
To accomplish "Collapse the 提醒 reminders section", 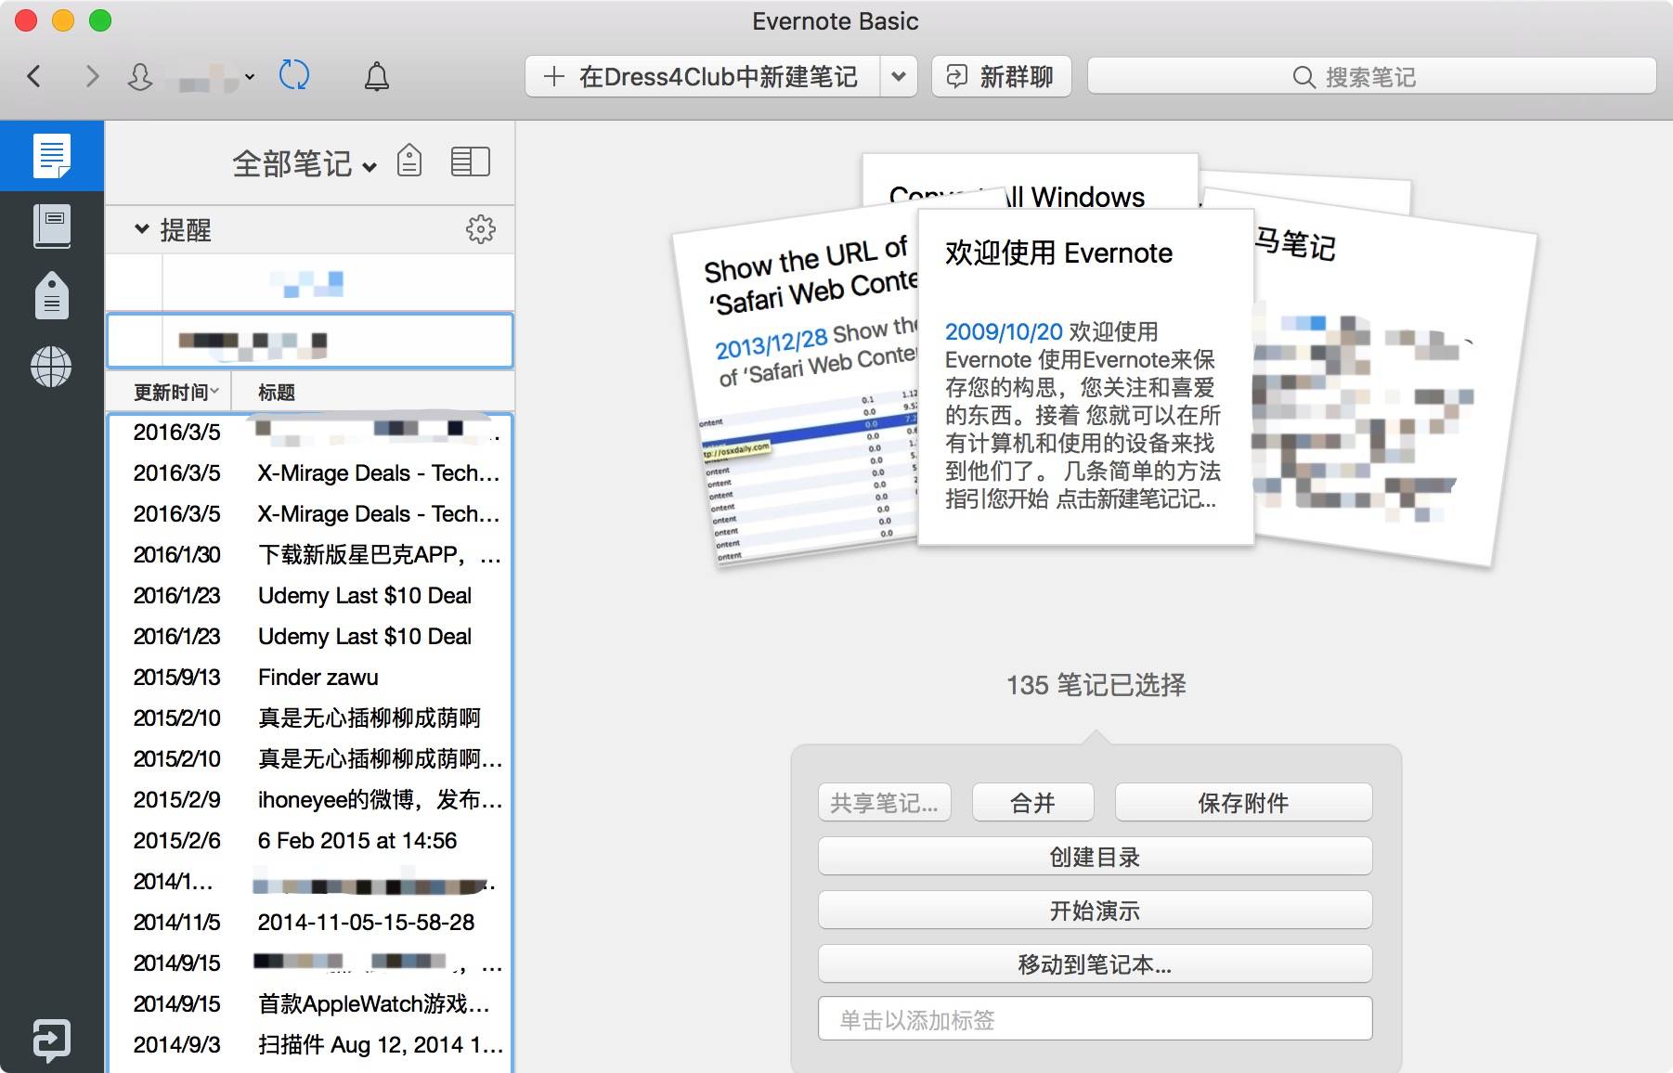I will pos(141,228).
